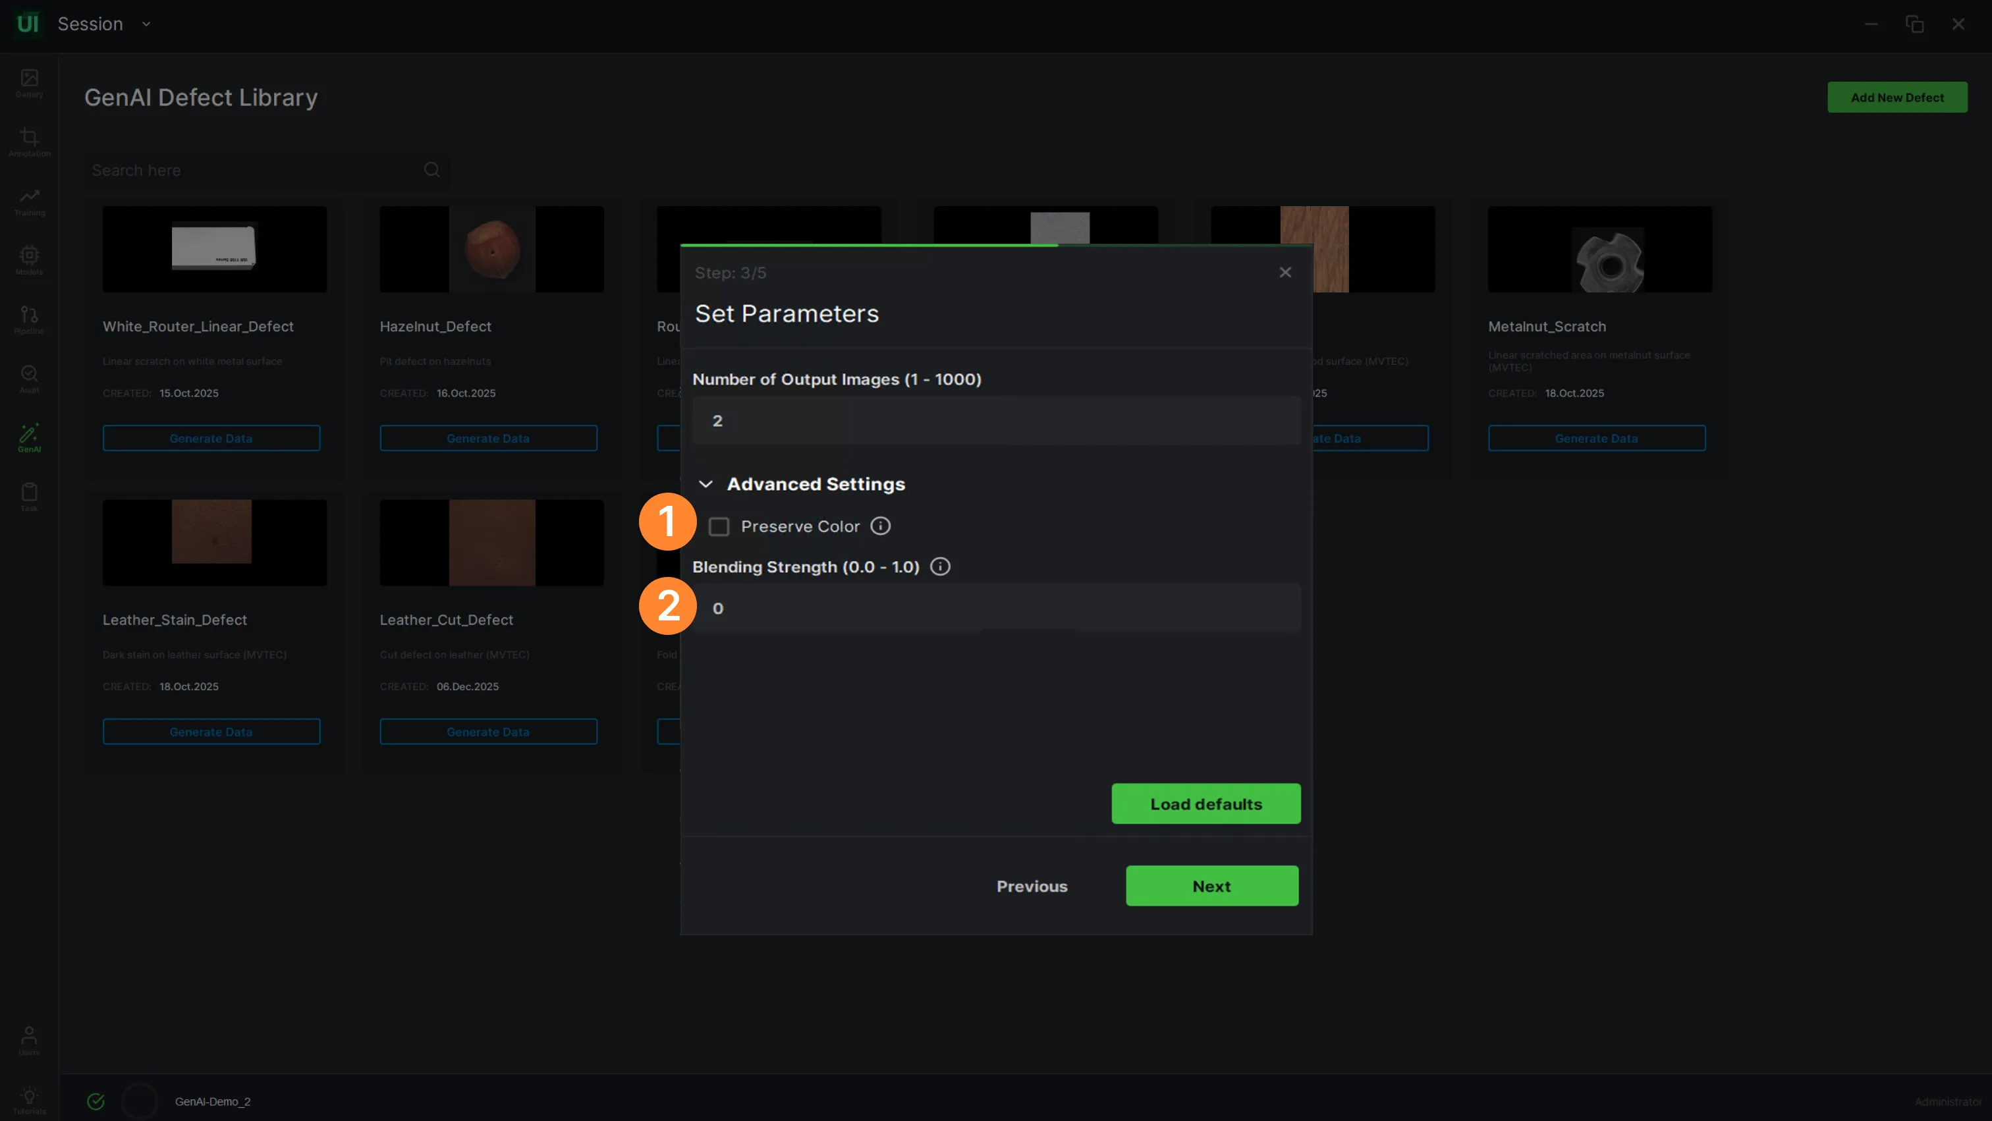Click the Leather_Cut_Defect title

pos(446,620)
